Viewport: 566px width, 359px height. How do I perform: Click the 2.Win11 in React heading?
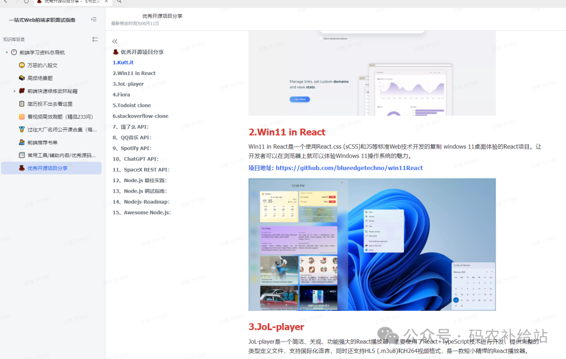point(287,132)
